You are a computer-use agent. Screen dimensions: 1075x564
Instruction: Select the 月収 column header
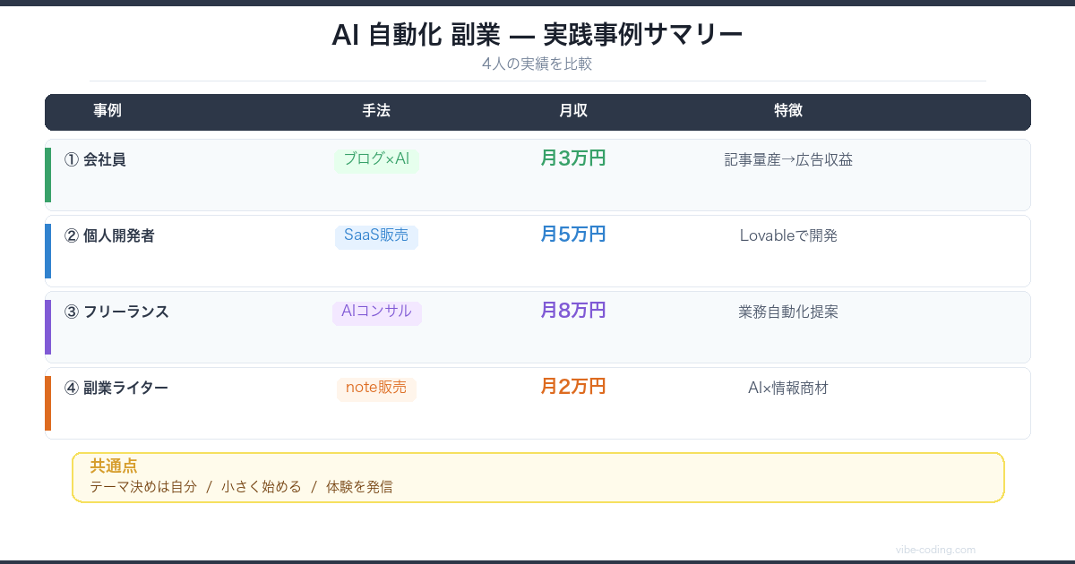[x=573, y=111]
